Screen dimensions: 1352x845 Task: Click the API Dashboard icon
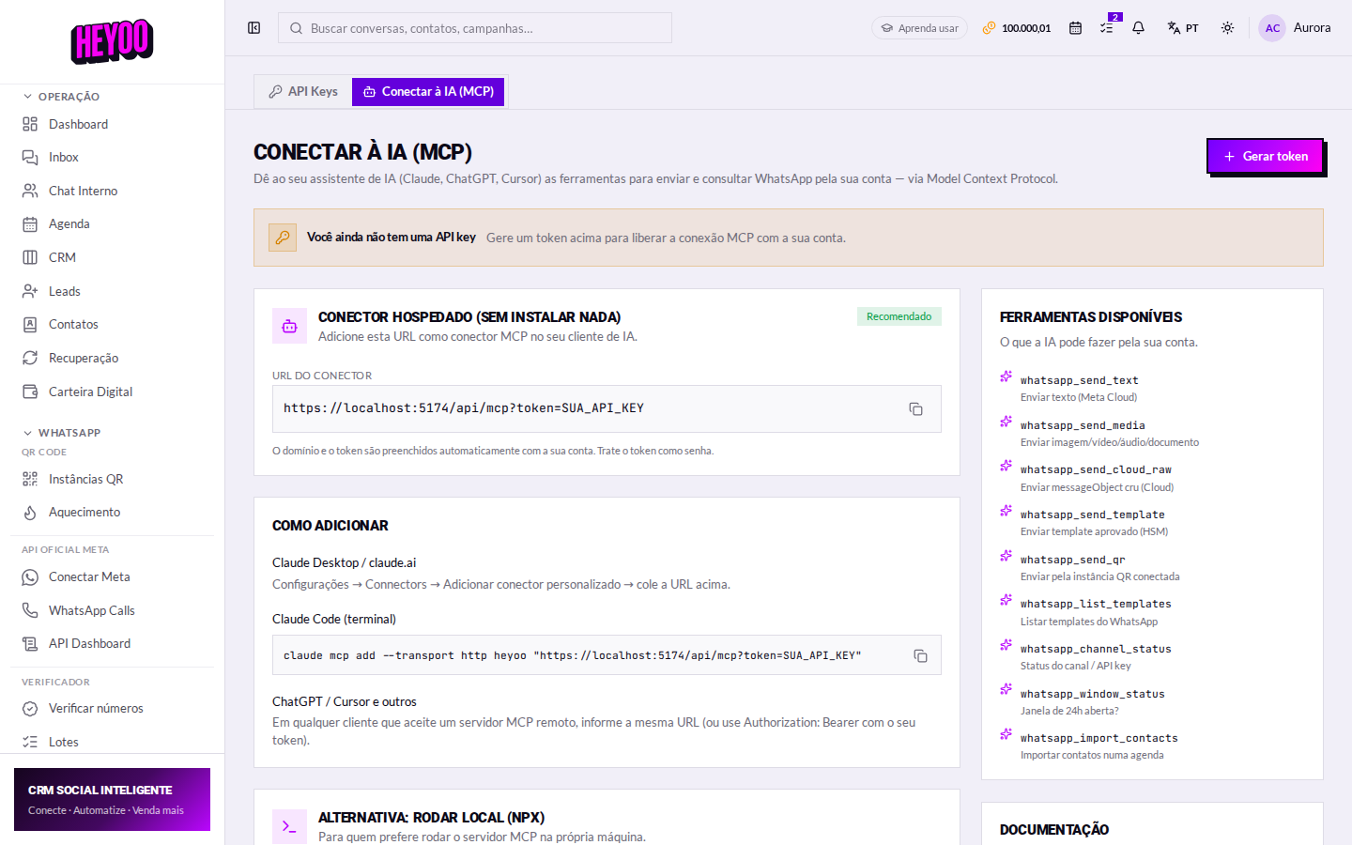tap(30, 644)
